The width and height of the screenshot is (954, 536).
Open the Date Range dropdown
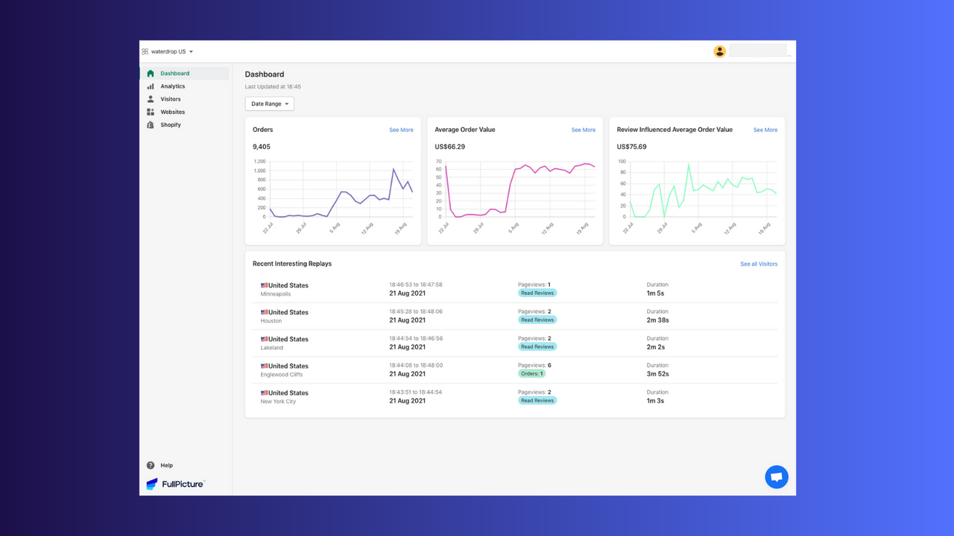(269, 103)
